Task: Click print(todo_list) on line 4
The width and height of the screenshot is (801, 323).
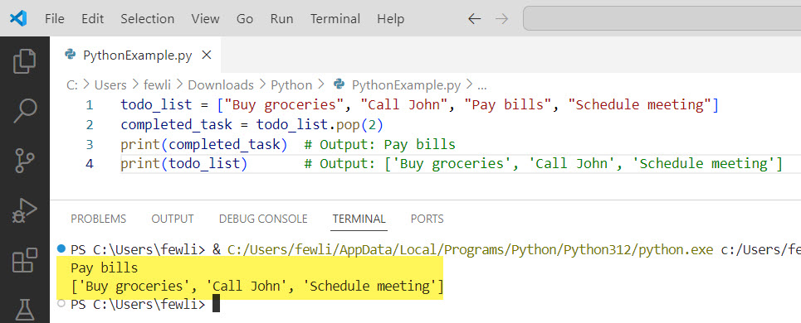Action: click(184, 165)
